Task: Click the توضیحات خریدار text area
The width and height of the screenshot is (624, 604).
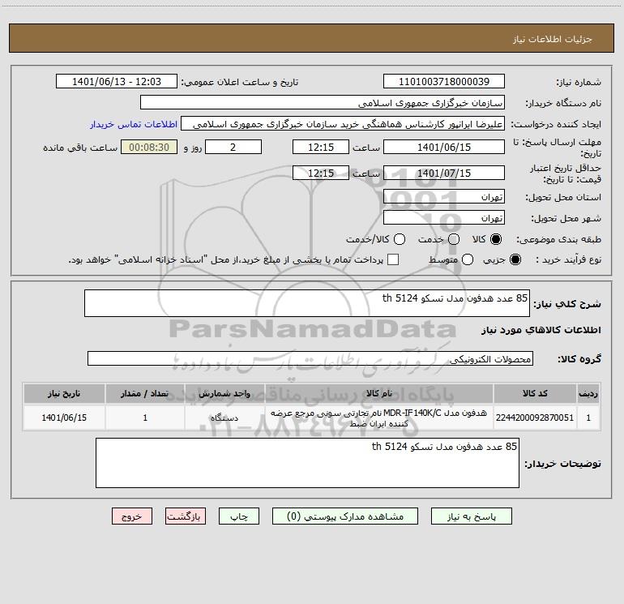Action: [307, 463]
